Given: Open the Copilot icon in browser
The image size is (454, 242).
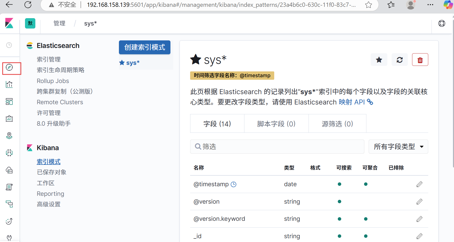Looking at the screenshot, I should click(x=448, y=5).
